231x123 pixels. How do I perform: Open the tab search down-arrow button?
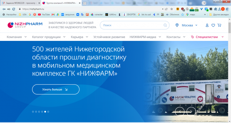[x=204, y=3]
